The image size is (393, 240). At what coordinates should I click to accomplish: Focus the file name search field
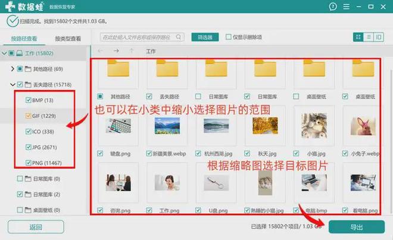tap(142, 37)
